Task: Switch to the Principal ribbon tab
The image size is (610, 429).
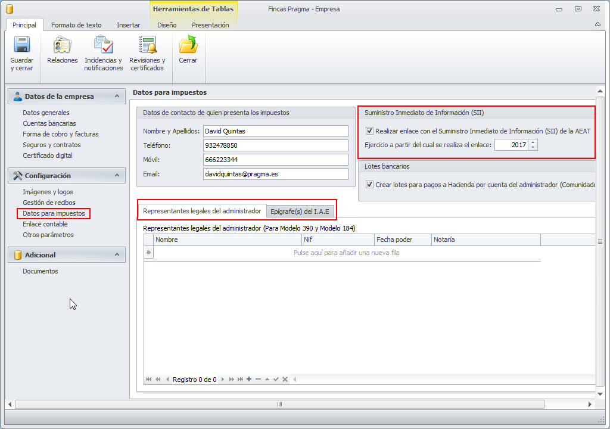Action: tap(24, 25)
